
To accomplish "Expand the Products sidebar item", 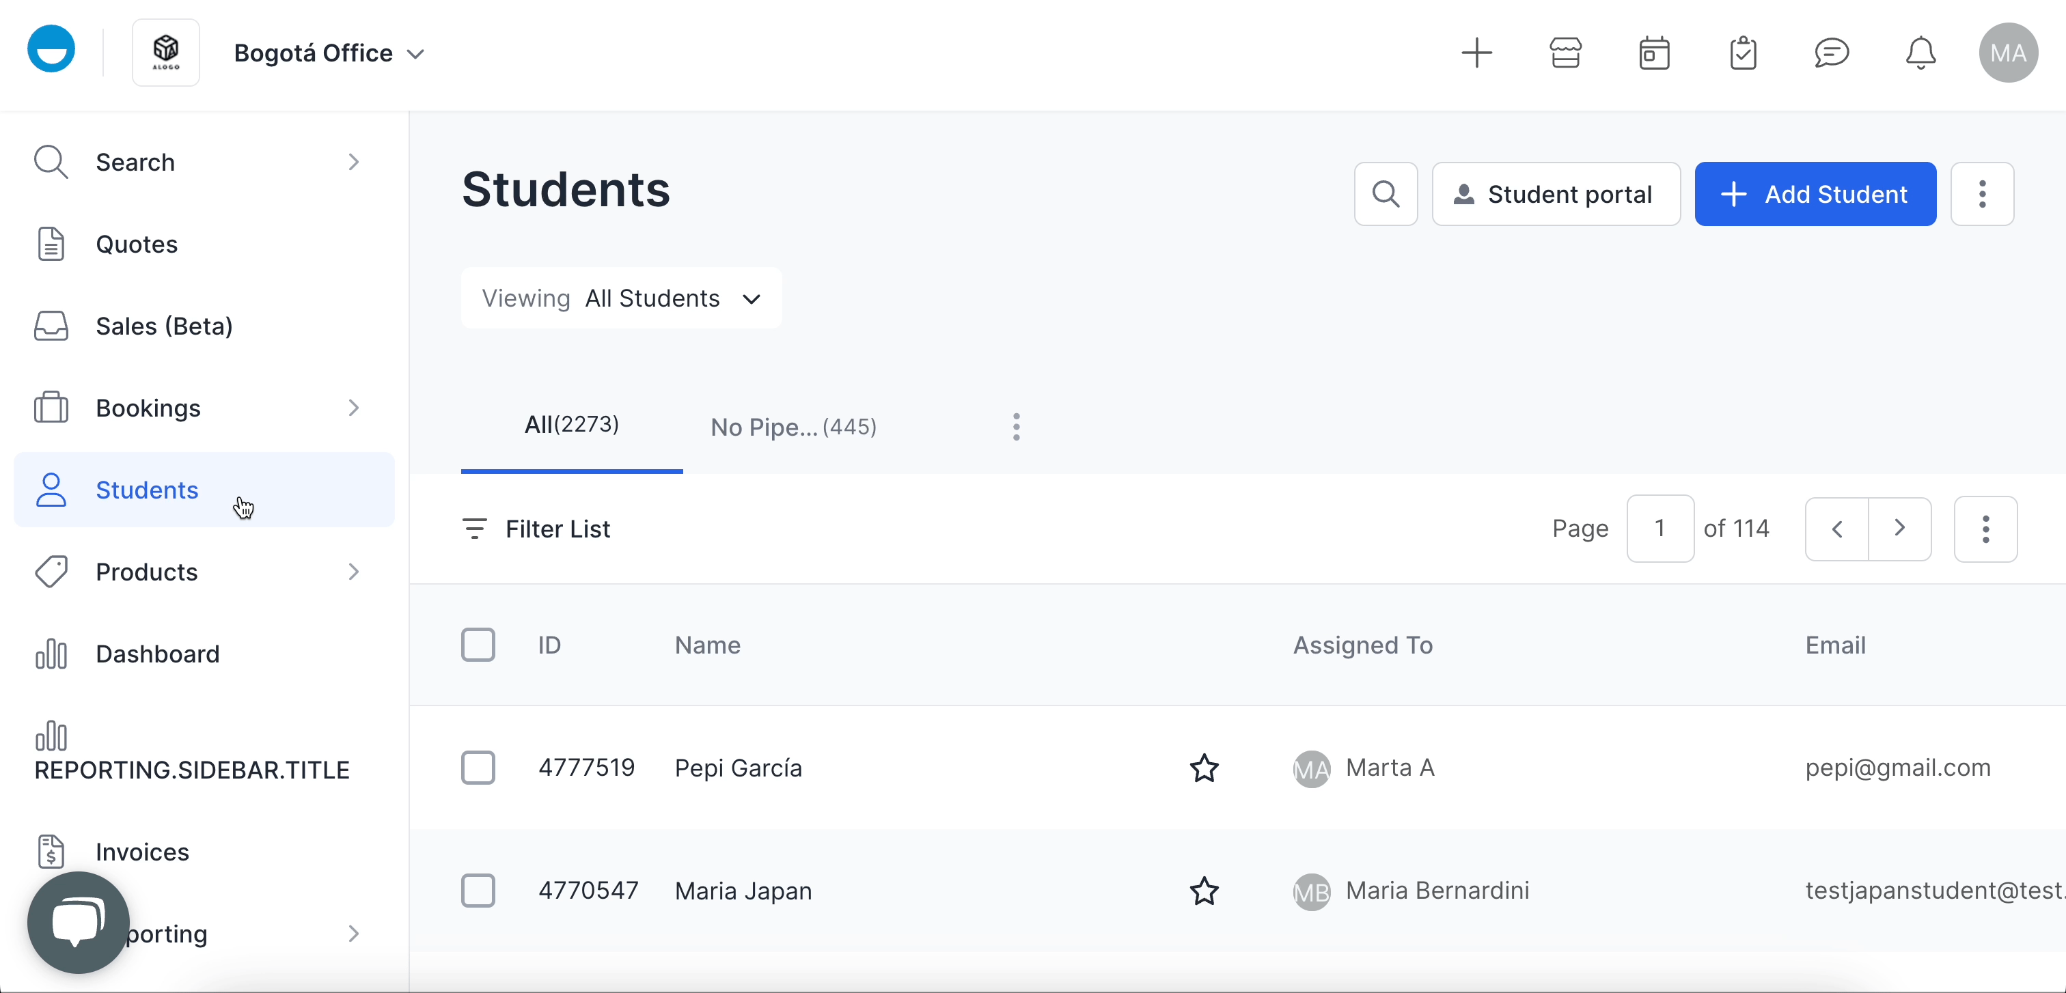I will 355,572.
